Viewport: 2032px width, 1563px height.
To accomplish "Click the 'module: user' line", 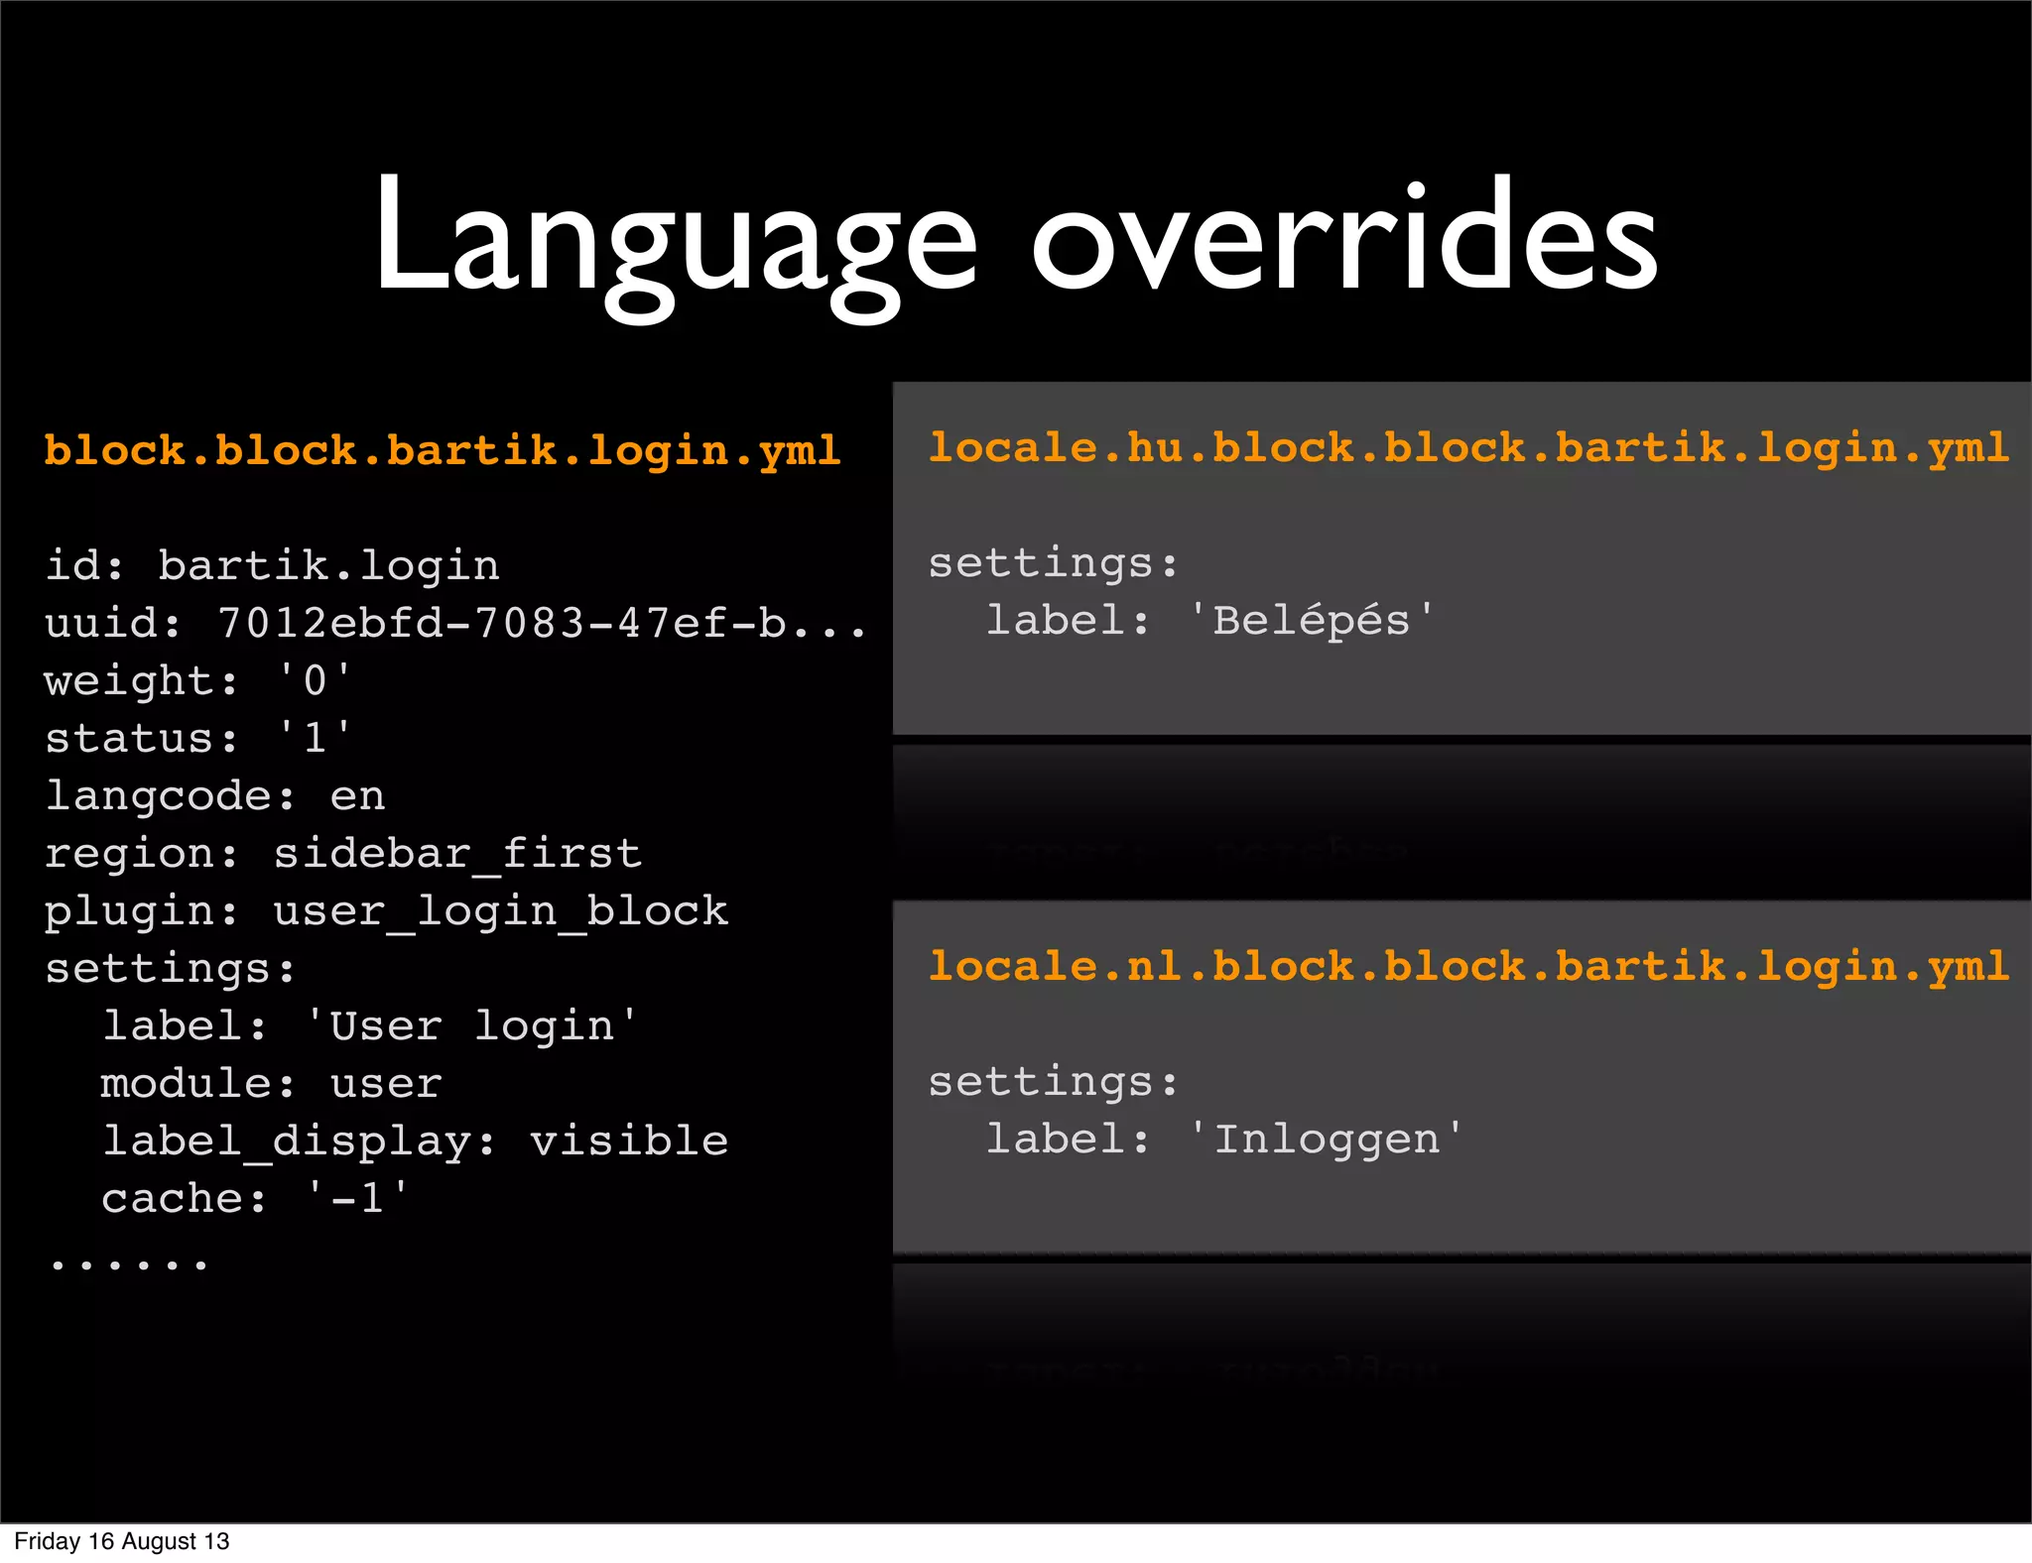I will click(x=272, y=1084).
